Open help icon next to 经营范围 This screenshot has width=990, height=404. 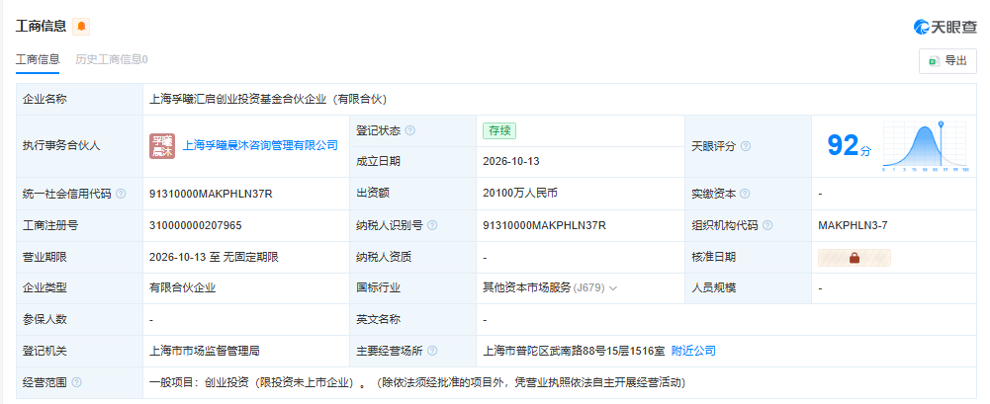tap(76, 382)
